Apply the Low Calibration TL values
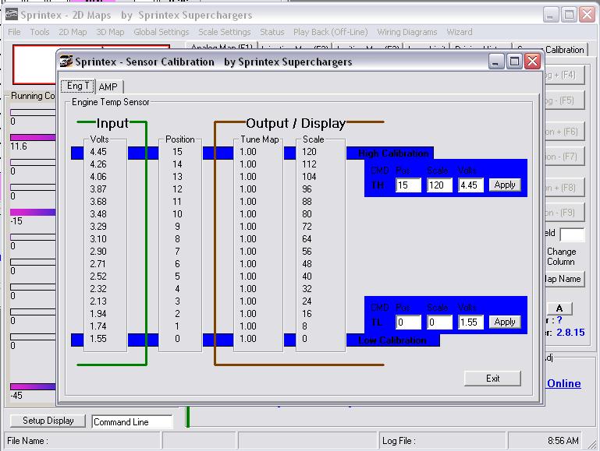This screenshot has width=600, height=451. pos(505,322)
